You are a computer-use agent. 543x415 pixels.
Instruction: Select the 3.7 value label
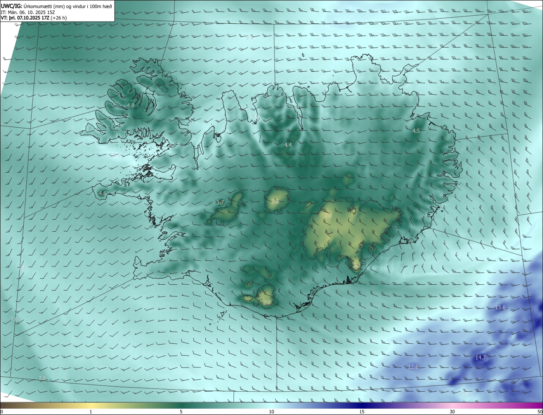(220, 203)
